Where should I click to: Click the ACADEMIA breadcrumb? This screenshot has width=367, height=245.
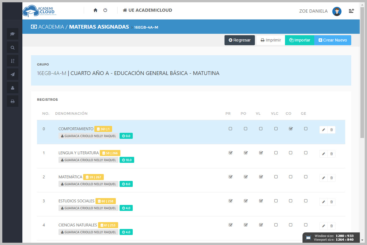[x=48, y=27]
